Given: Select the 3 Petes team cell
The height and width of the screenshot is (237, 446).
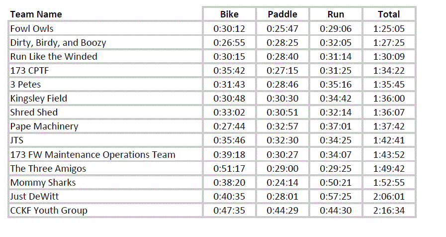Looking at the screenshot, I should (x=26, y=84).
